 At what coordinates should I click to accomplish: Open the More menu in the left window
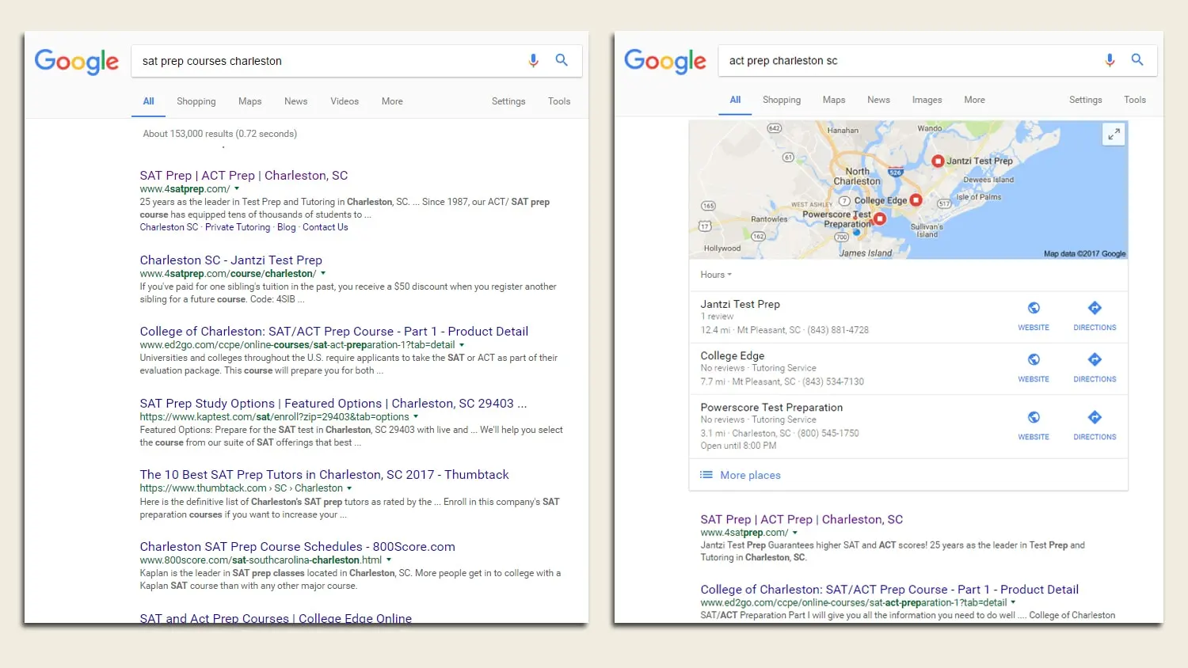[x=392, y=101]
